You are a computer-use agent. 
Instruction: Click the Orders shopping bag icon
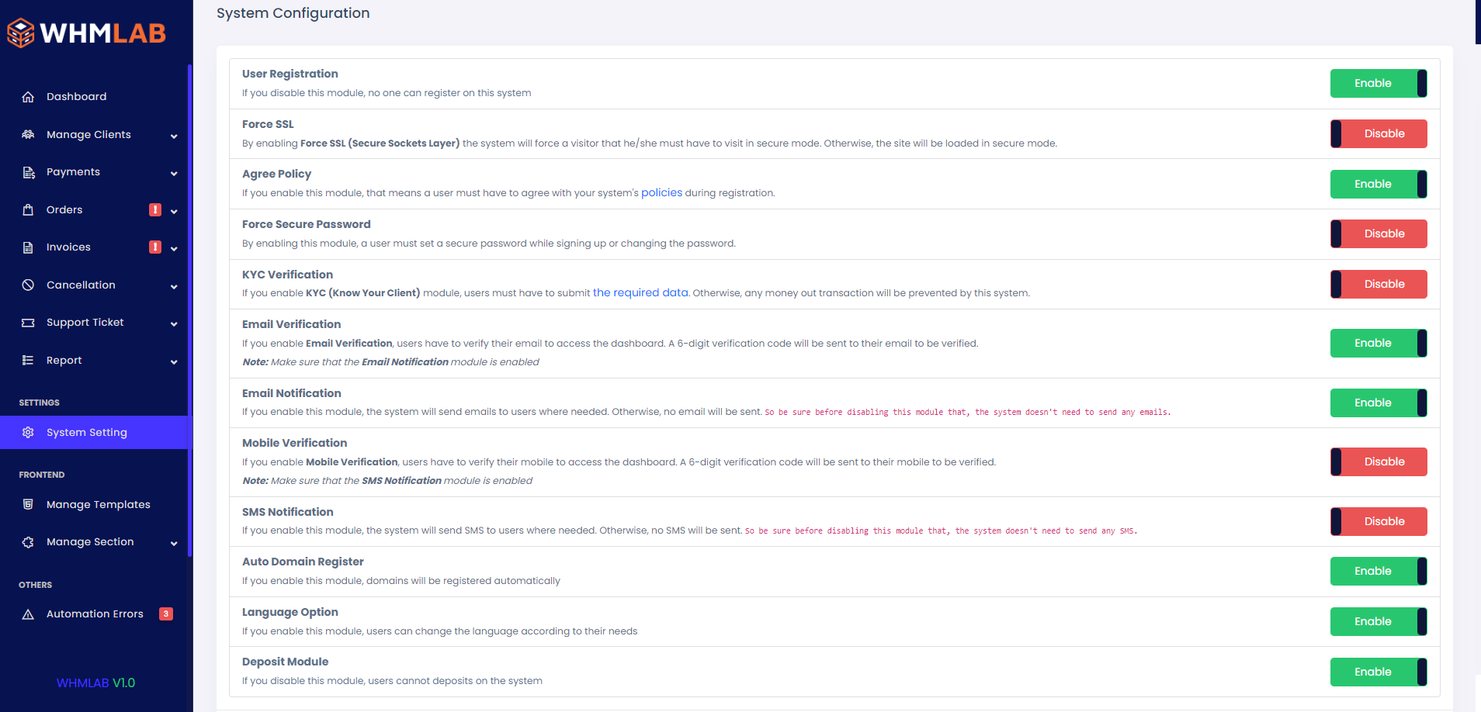click(28, 210)
